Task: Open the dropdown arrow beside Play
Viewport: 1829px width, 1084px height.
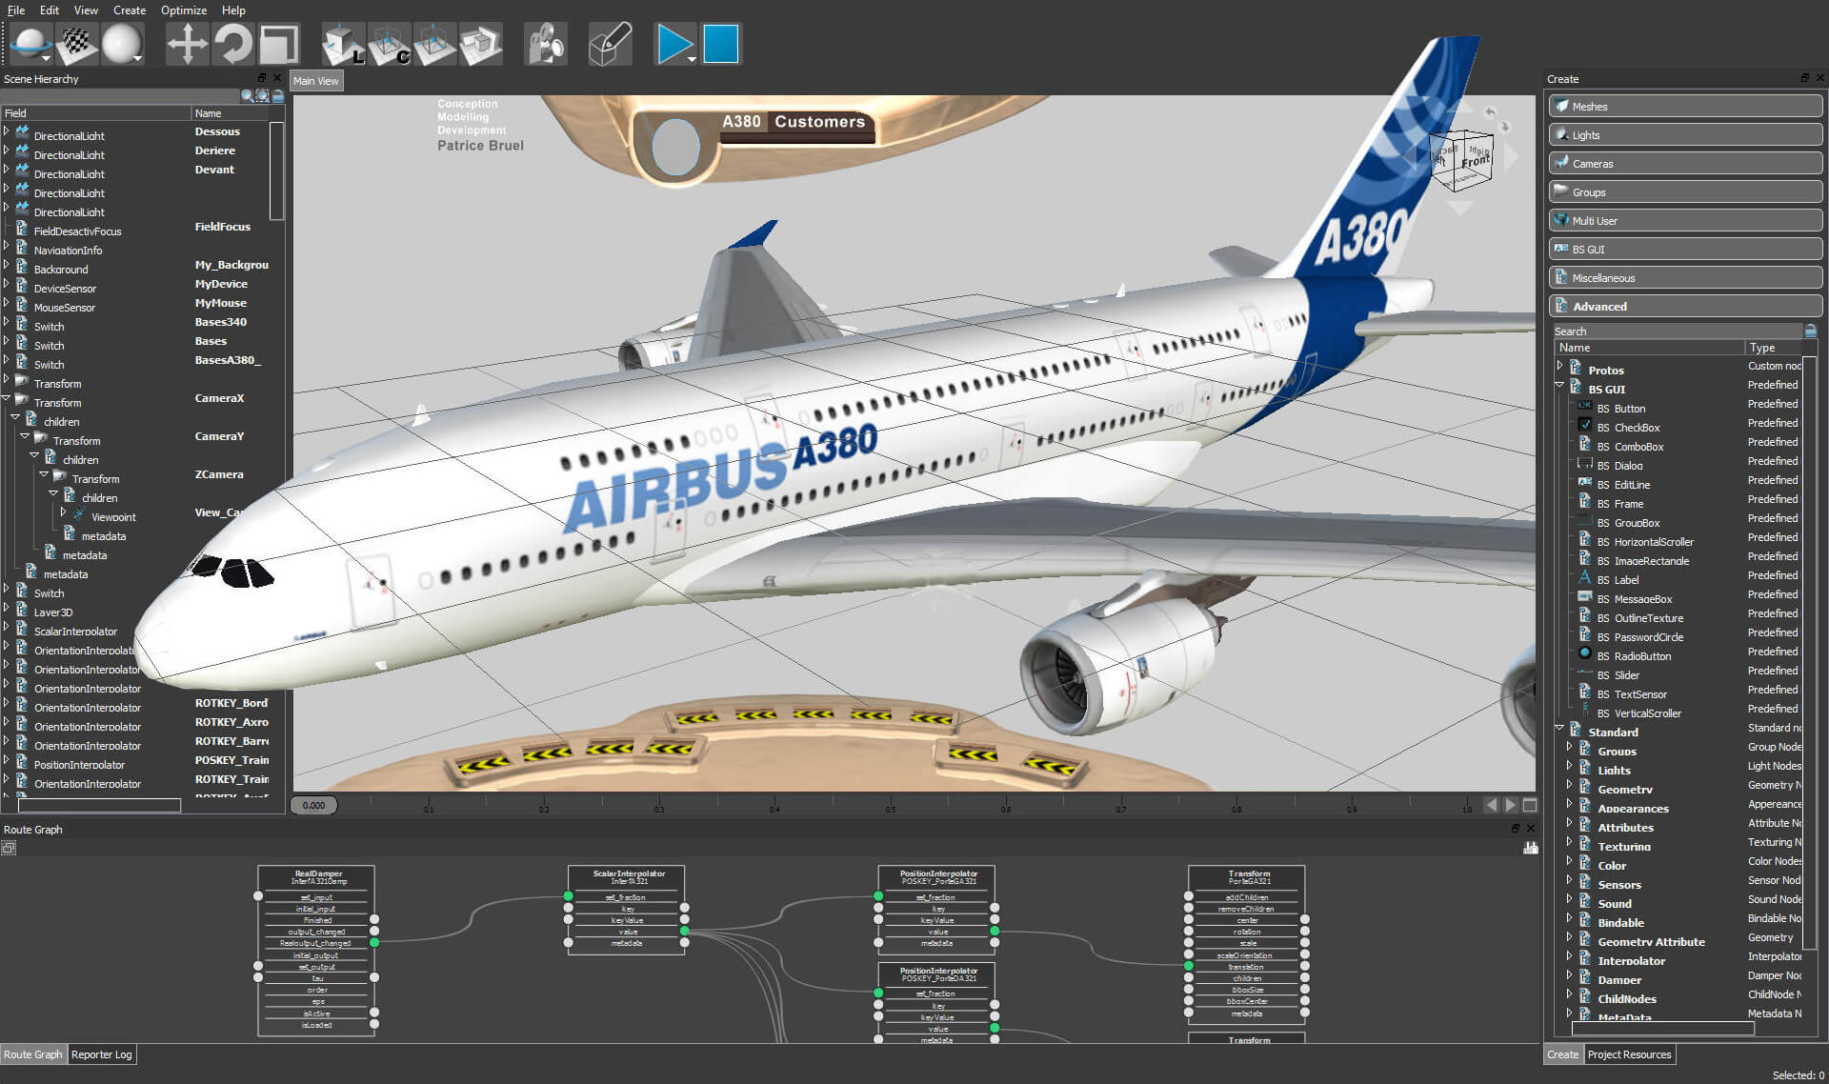Action: [691, 59]
